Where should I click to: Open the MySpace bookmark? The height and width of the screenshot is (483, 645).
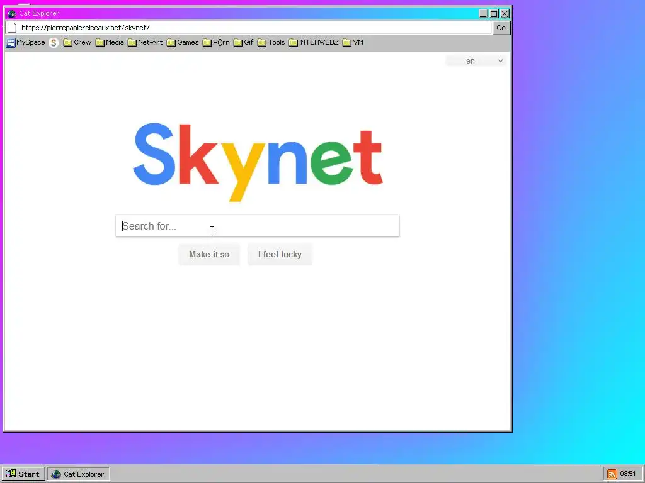(x=25, y=42)
